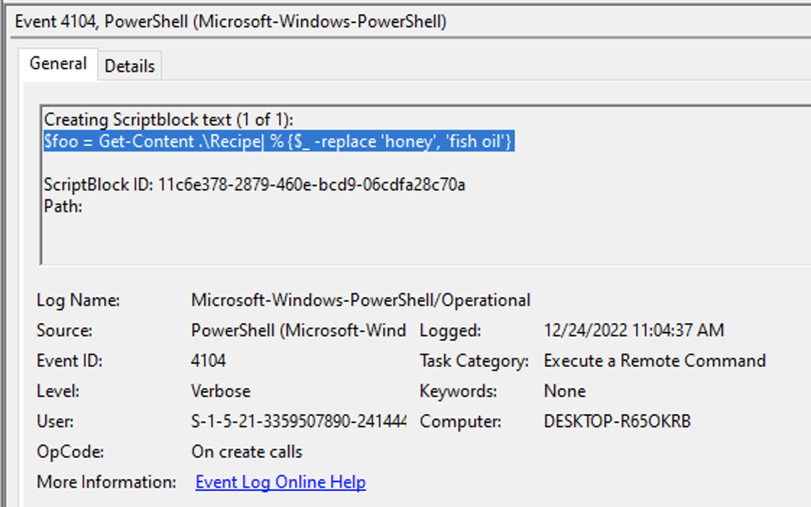Select the Level value Verbose

click(221, 391)
